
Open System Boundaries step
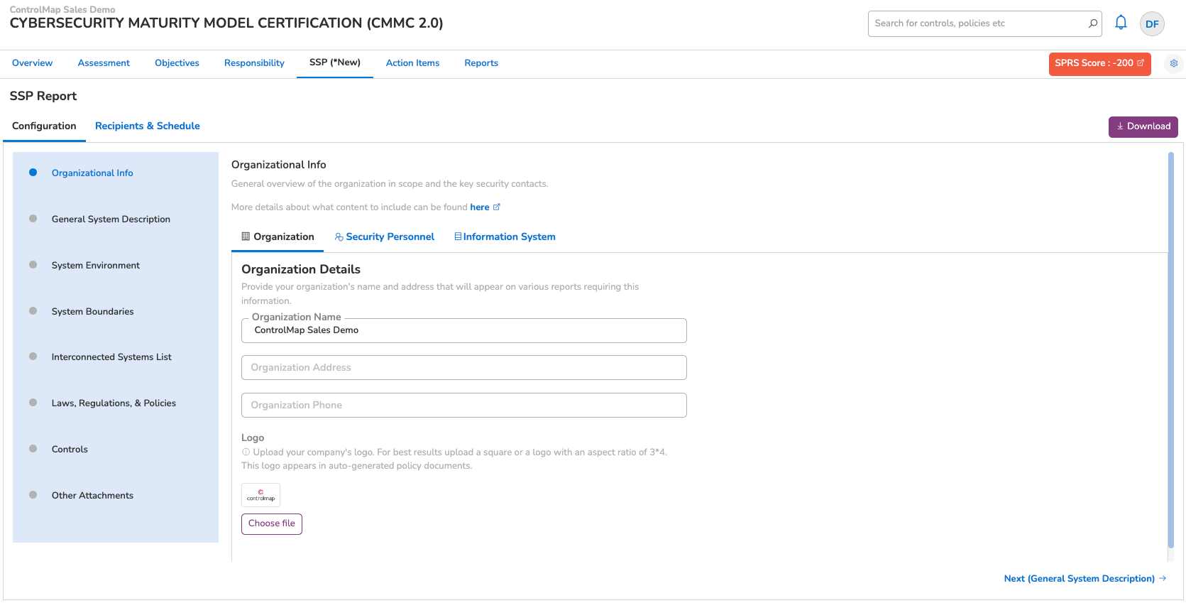point(92,312)
